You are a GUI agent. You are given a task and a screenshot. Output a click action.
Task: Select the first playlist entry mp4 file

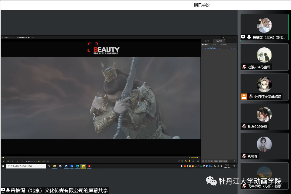tap(219, 48)
